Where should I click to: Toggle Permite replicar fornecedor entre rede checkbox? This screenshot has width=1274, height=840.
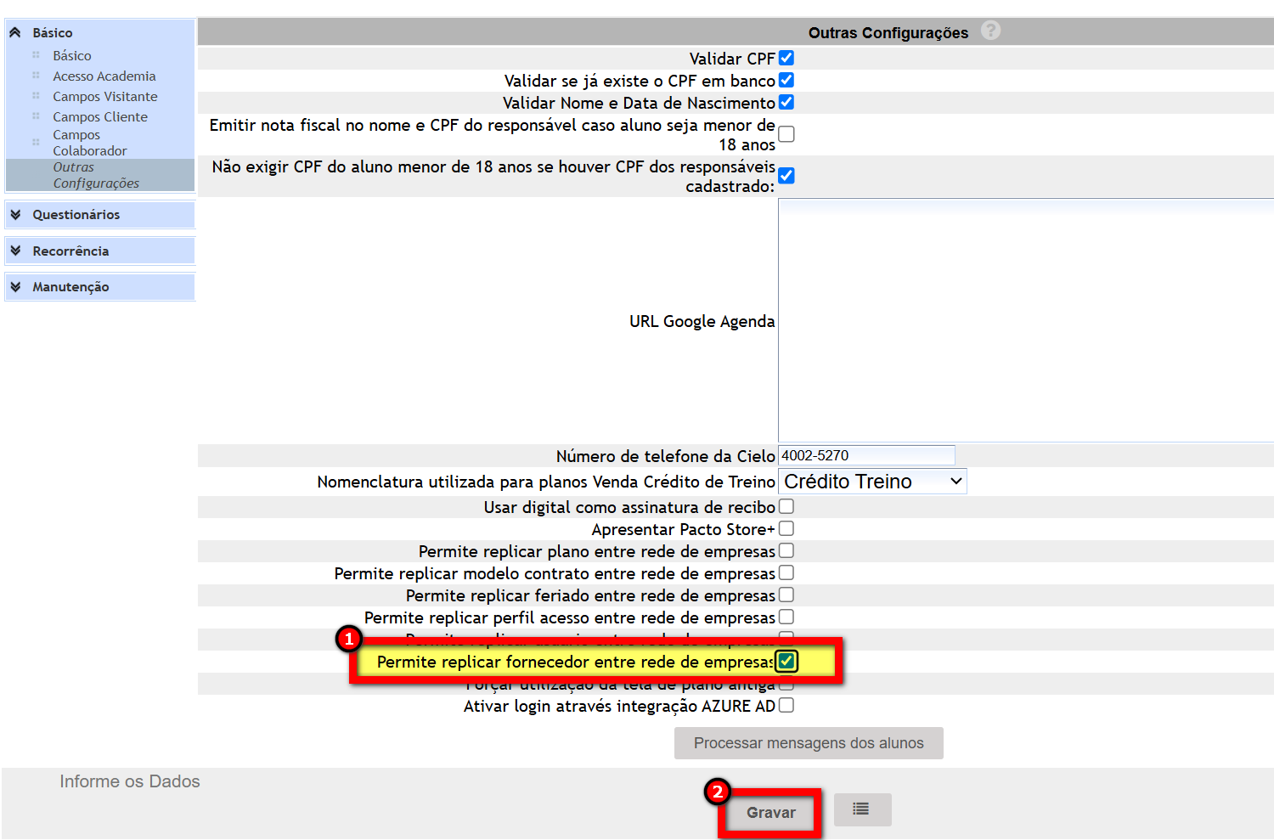(x=786, y=661)
